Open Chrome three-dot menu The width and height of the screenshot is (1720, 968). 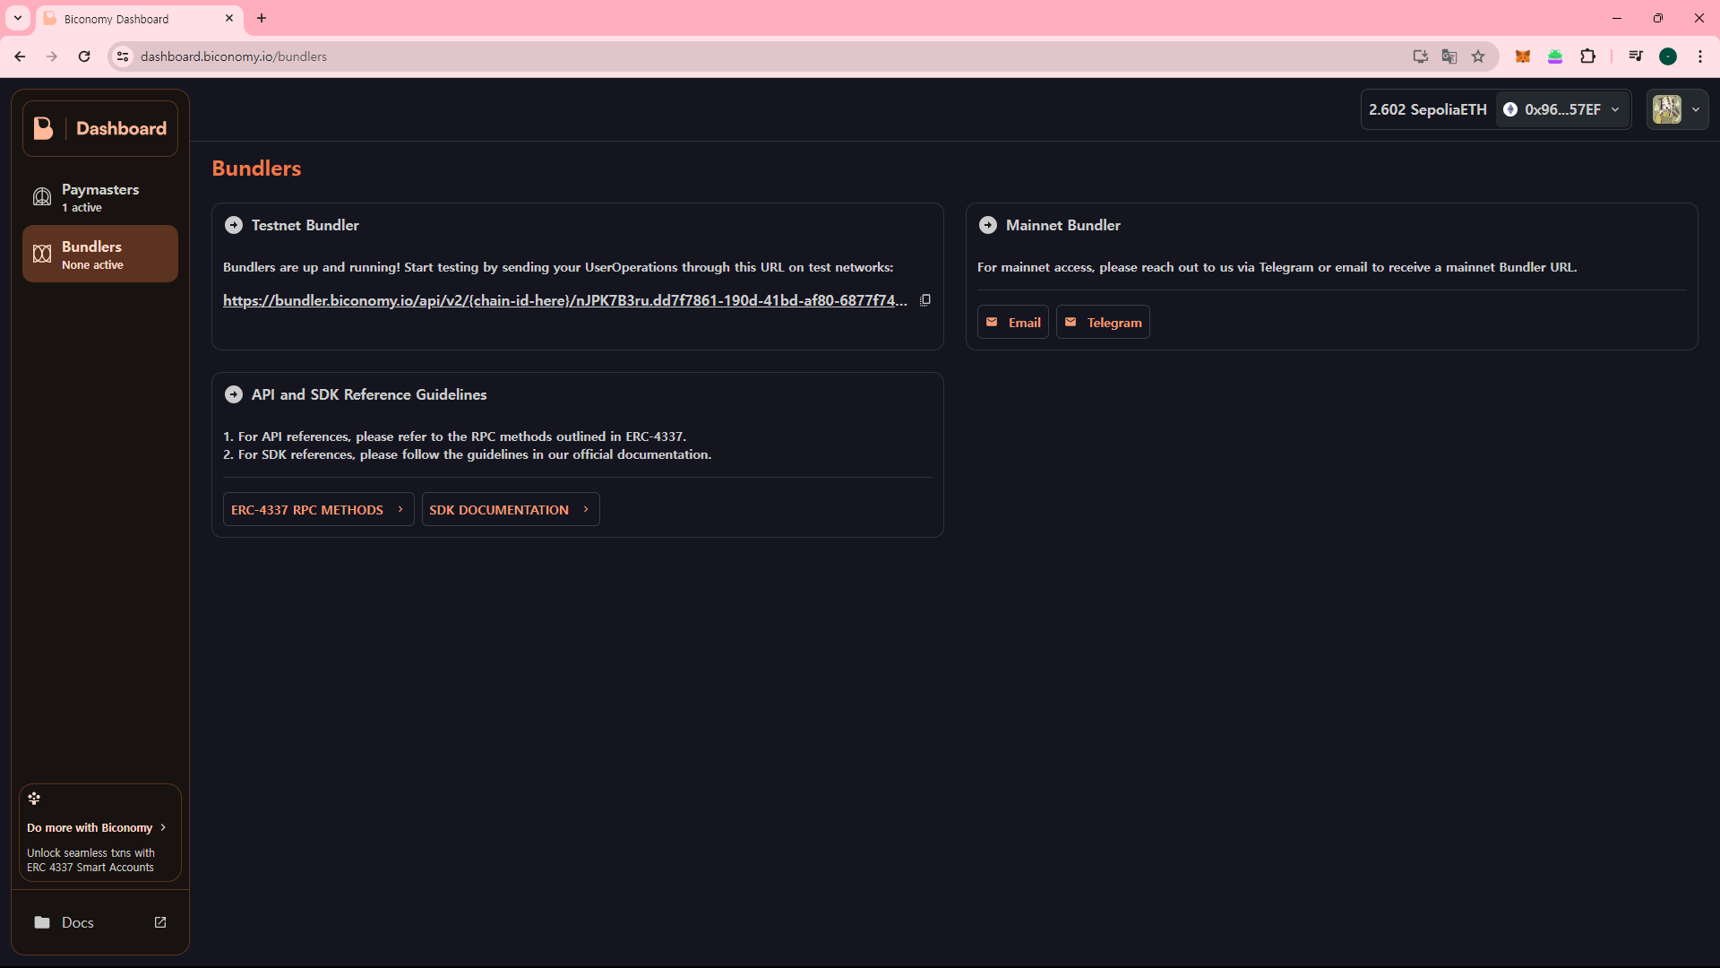tap(1700, 56)
